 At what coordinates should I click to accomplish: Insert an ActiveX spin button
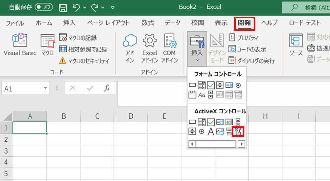(x=192, y=131)
